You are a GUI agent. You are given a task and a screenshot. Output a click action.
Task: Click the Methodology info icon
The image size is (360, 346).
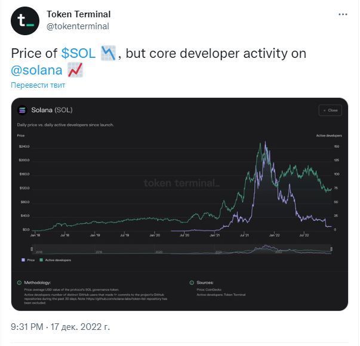click(x=20, y=282)
